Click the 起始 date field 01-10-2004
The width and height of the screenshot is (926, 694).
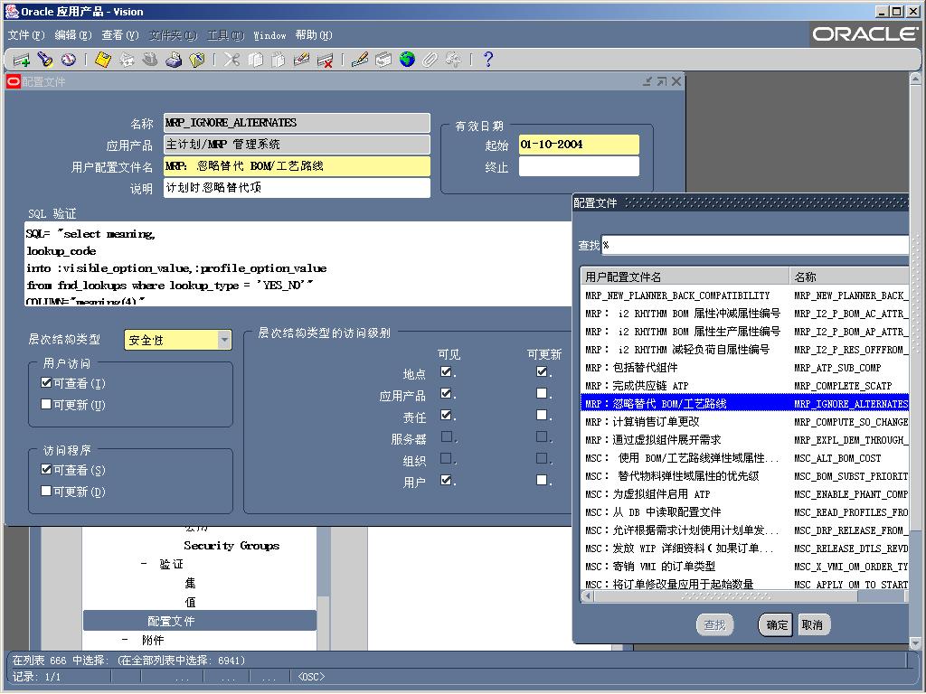point(579,145)
